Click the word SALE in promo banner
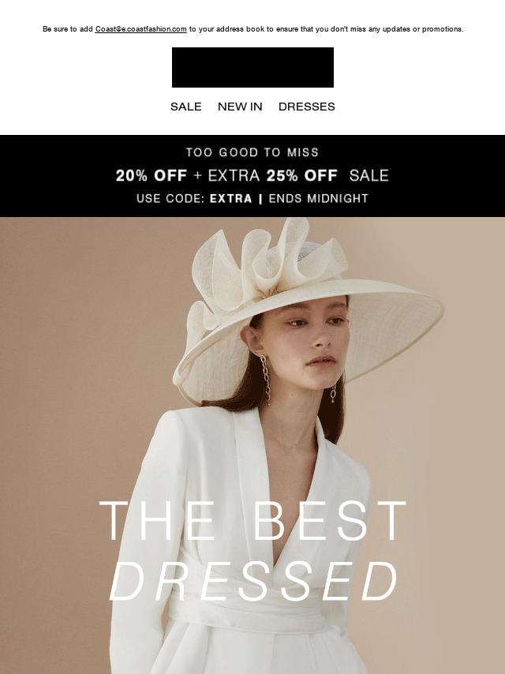Viewport: 505px width, 674px height. [x=368, y=175]
